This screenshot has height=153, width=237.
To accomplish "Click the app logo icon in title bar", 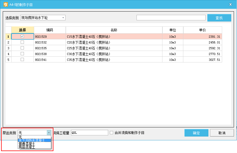I will tap(5, 4).
